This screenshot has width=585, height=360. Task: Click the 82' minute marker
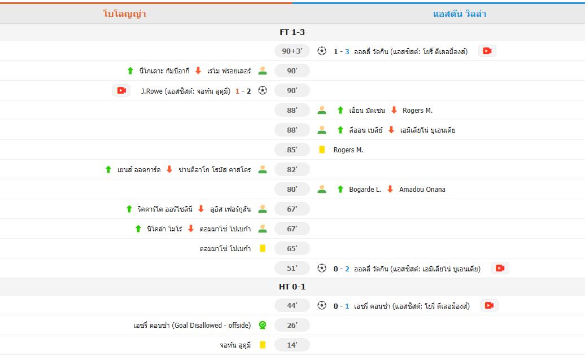tap(292, 169)
